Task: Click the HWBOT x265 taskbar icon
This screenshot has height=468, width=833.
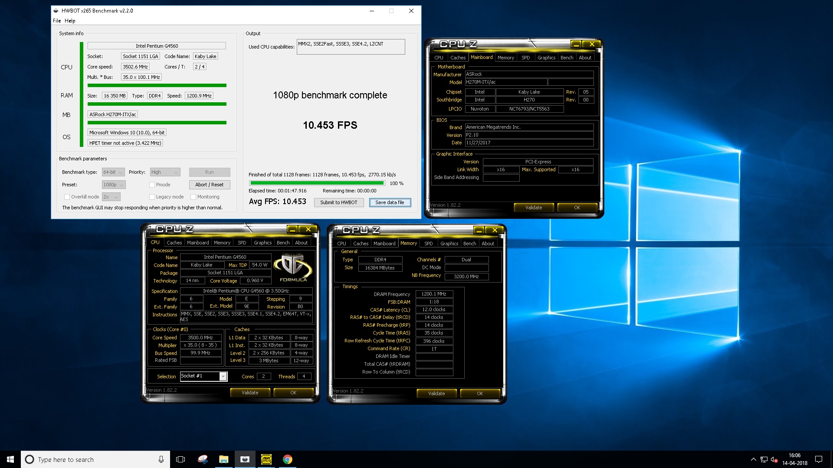Action: [245, 459]
